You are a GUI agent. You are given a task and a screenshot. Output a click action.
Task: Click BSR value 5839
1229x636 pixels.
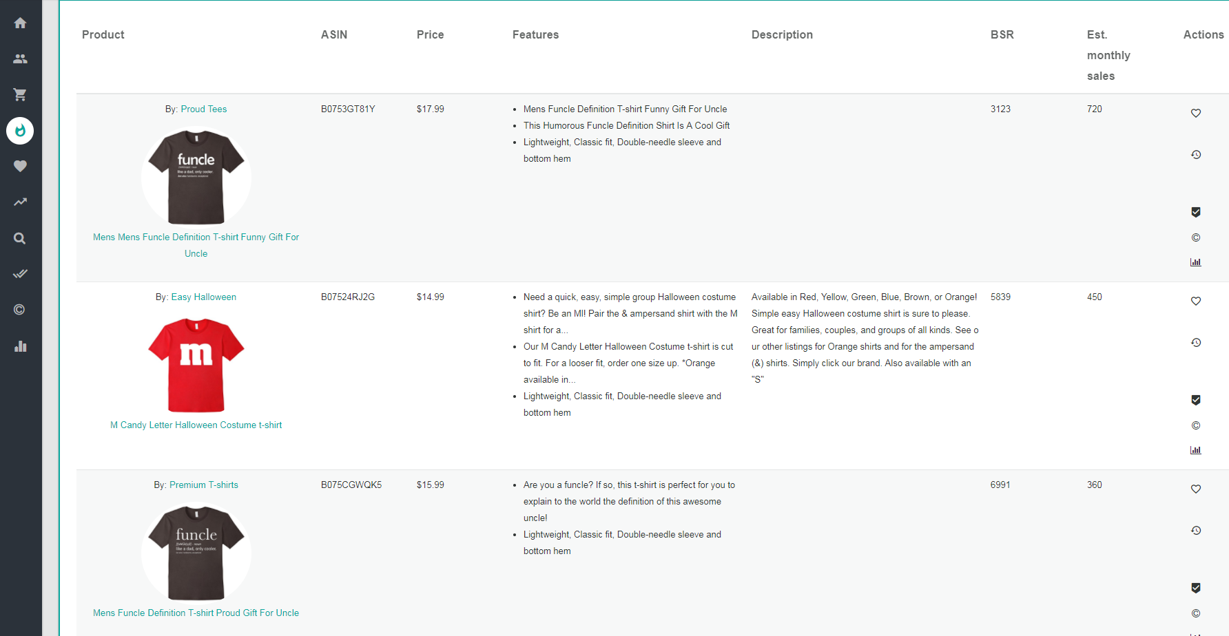(1000, 297)
